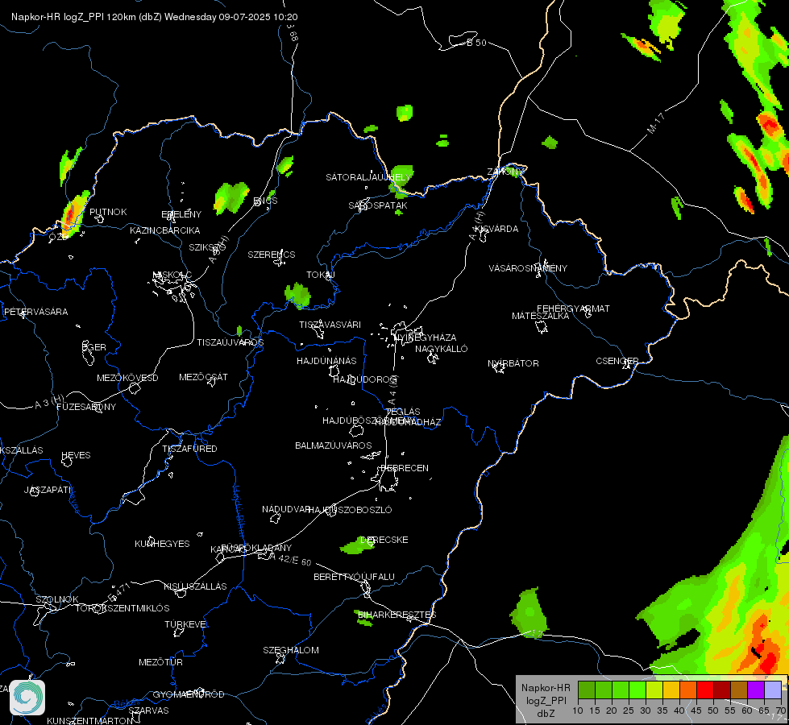
Task: Click the TISZAUJVAROS city label
Action: pyautogui.click(x=230, y=342)
